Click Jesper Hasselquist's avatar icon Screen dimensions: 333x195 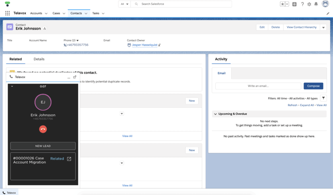[x=129, y=45]
